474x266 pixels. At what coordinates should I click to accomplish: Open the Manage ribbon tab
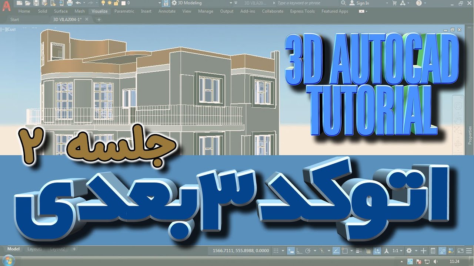pyautogui.click(x=206, y=11)
